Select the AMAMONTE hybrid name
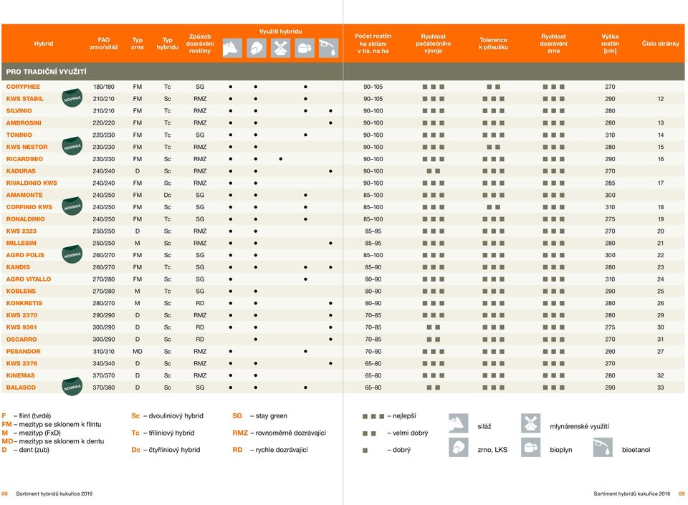The image size is (688, 505). pos(24,195)
